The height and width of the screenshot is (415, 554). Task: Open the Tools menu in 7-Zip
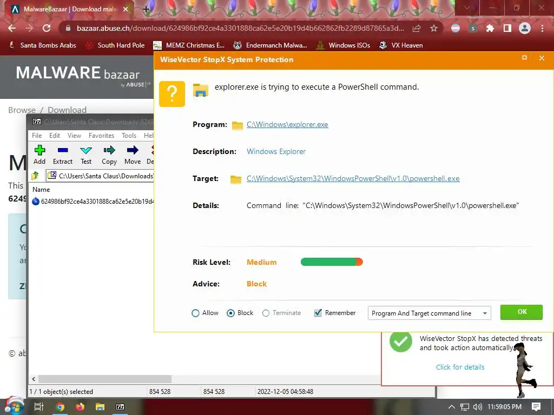pos(129,136)
